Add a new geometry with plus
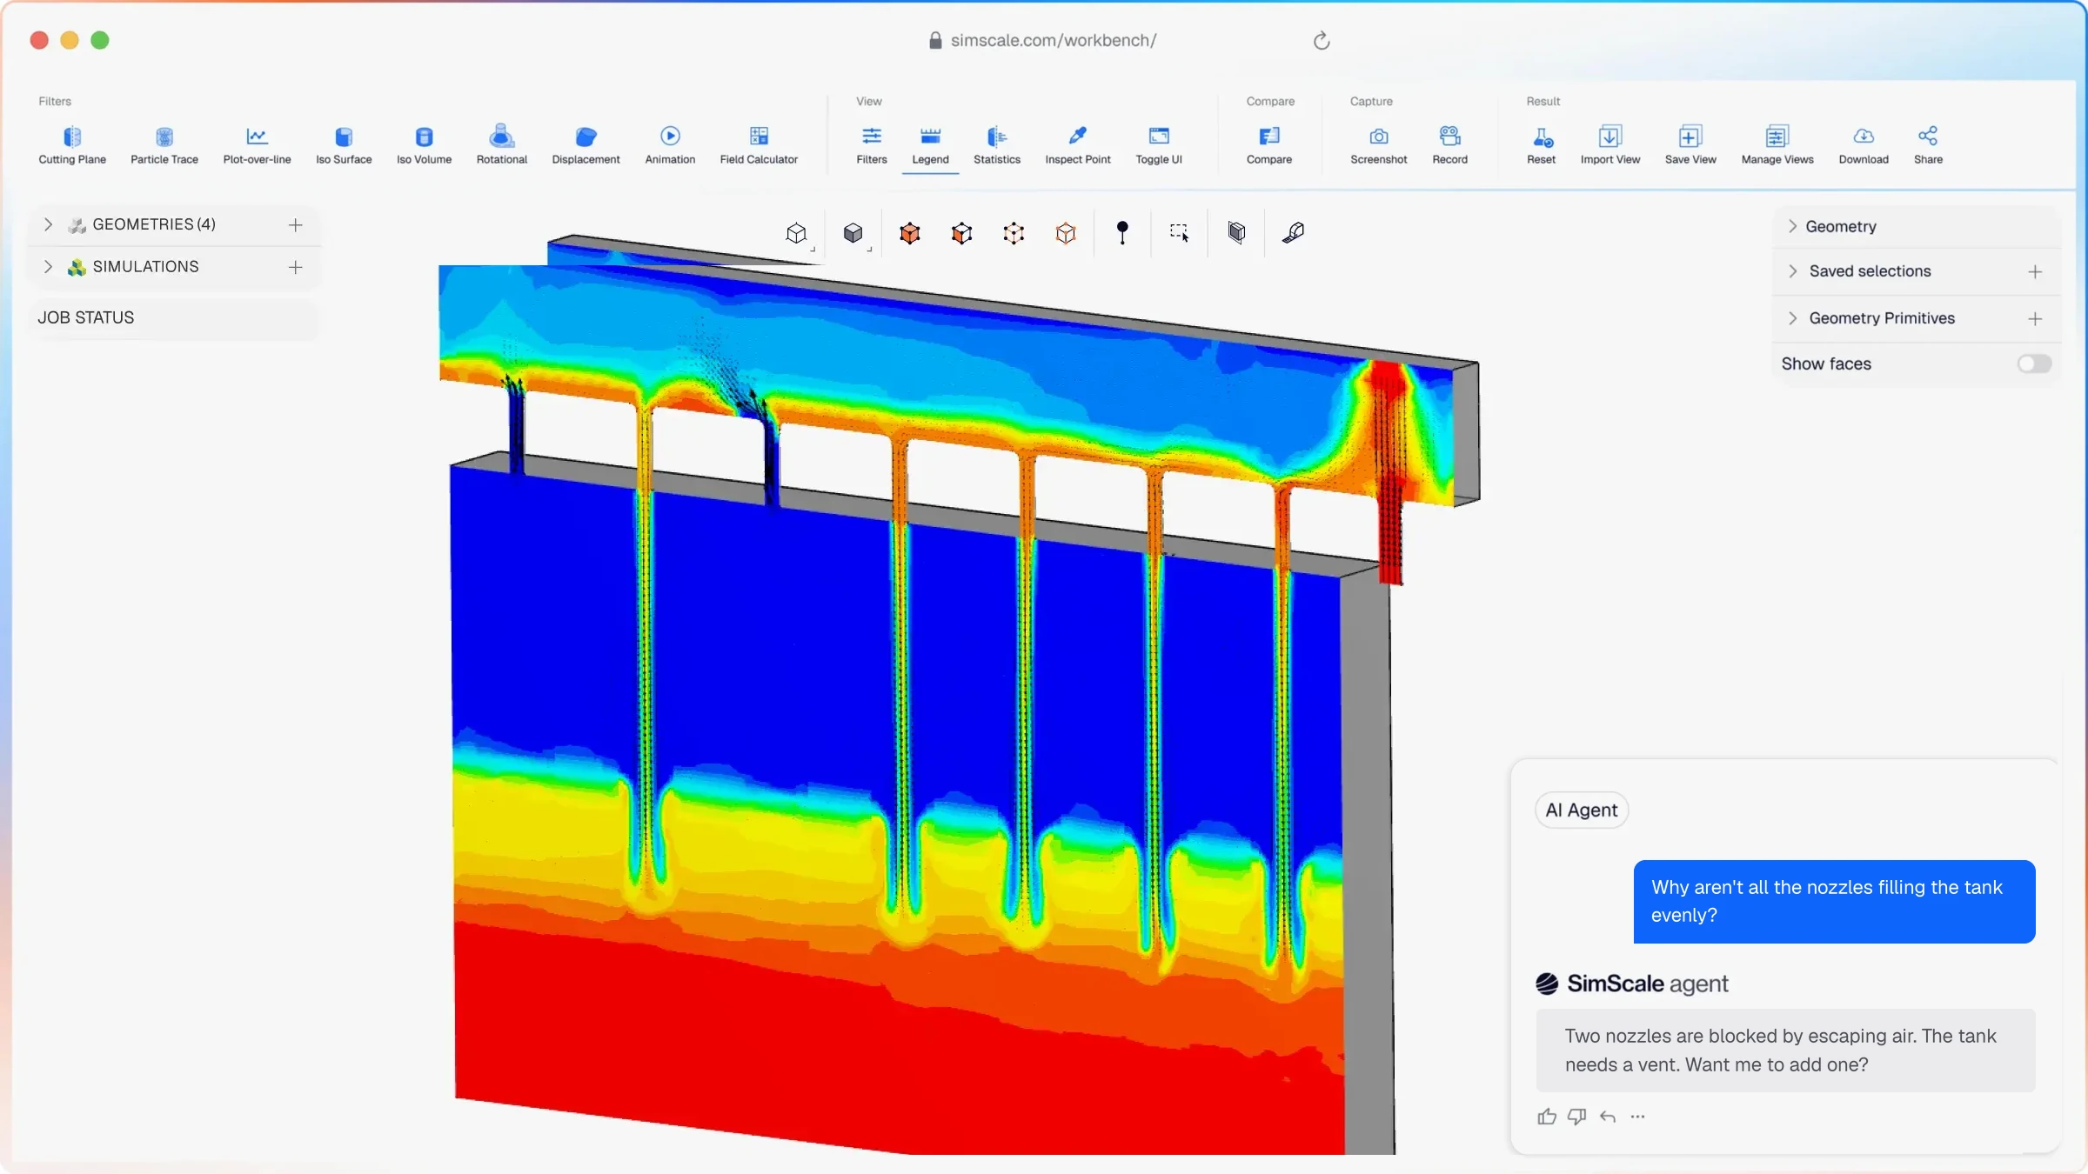The height and width of the screenshot is (1174, 2088). point(296,224)
